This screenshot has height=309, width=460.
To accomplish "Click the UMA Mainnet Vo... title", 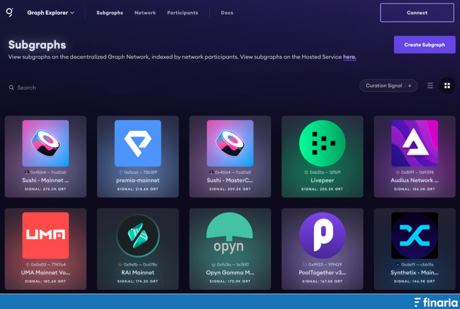I will click(45, 272).
